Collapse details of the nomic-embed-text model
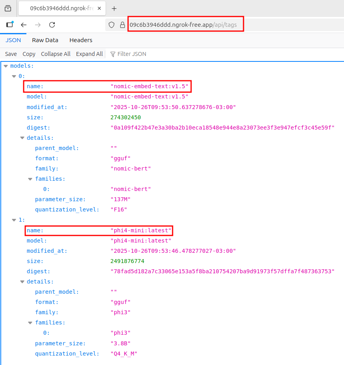The height and width of the screenshot is (365, 344). point(22,138)
